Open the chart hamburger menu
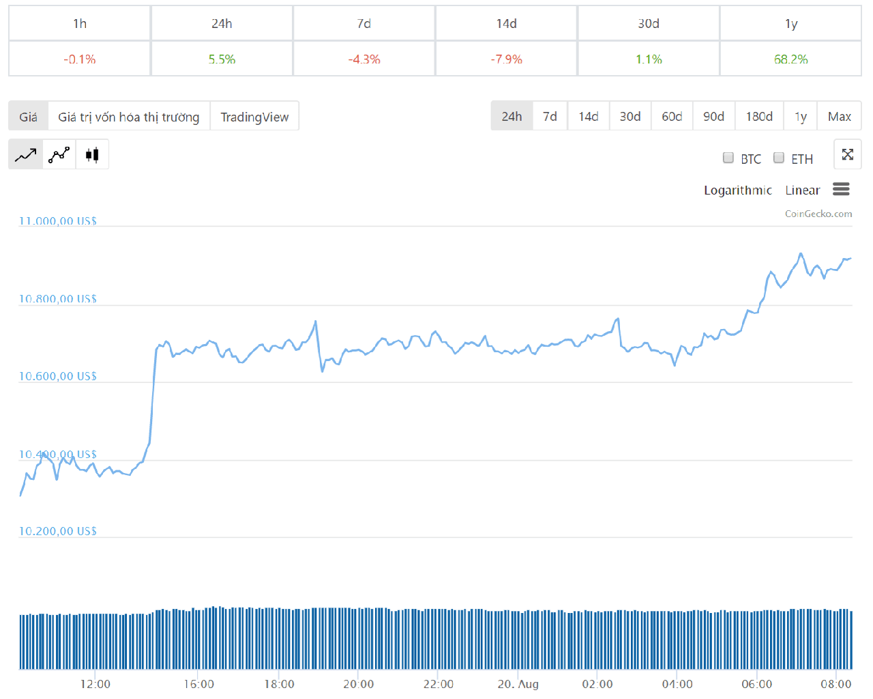Viewport: 873px width, 699px height. [x=841, y=189]
